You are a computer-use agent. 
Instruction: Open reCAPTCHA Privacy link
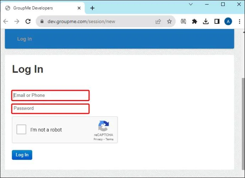click(98, 139)
